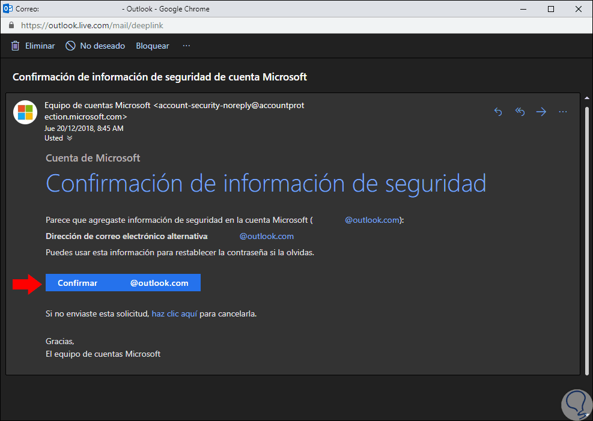Image resolution: width=593 pixels, height=421 pixels.
Task: Mark the email as No deseado
Action: 96,46
